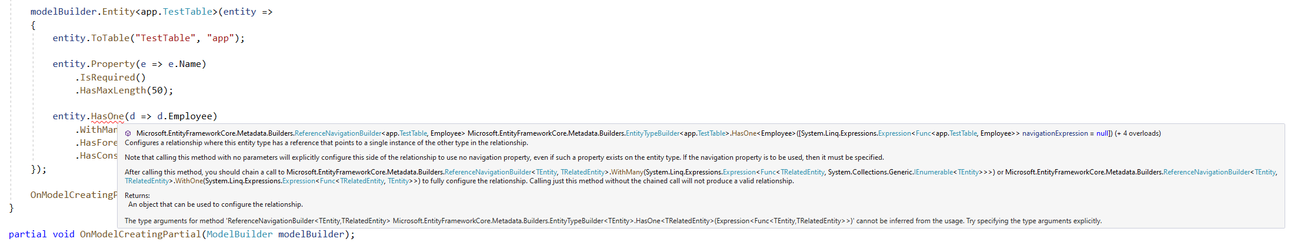Click the ModelBuilder parameter type
Viewport: 1294px width, 252px height.
coord(239,234)
